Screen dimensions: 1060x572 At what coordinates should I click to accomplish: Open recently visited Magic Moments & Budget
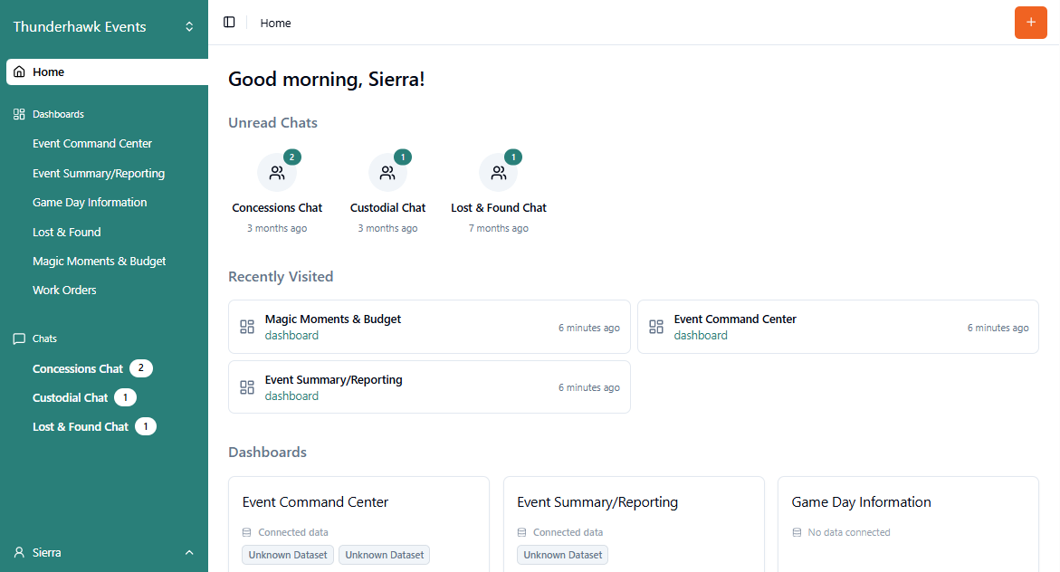tap(429, 327)
